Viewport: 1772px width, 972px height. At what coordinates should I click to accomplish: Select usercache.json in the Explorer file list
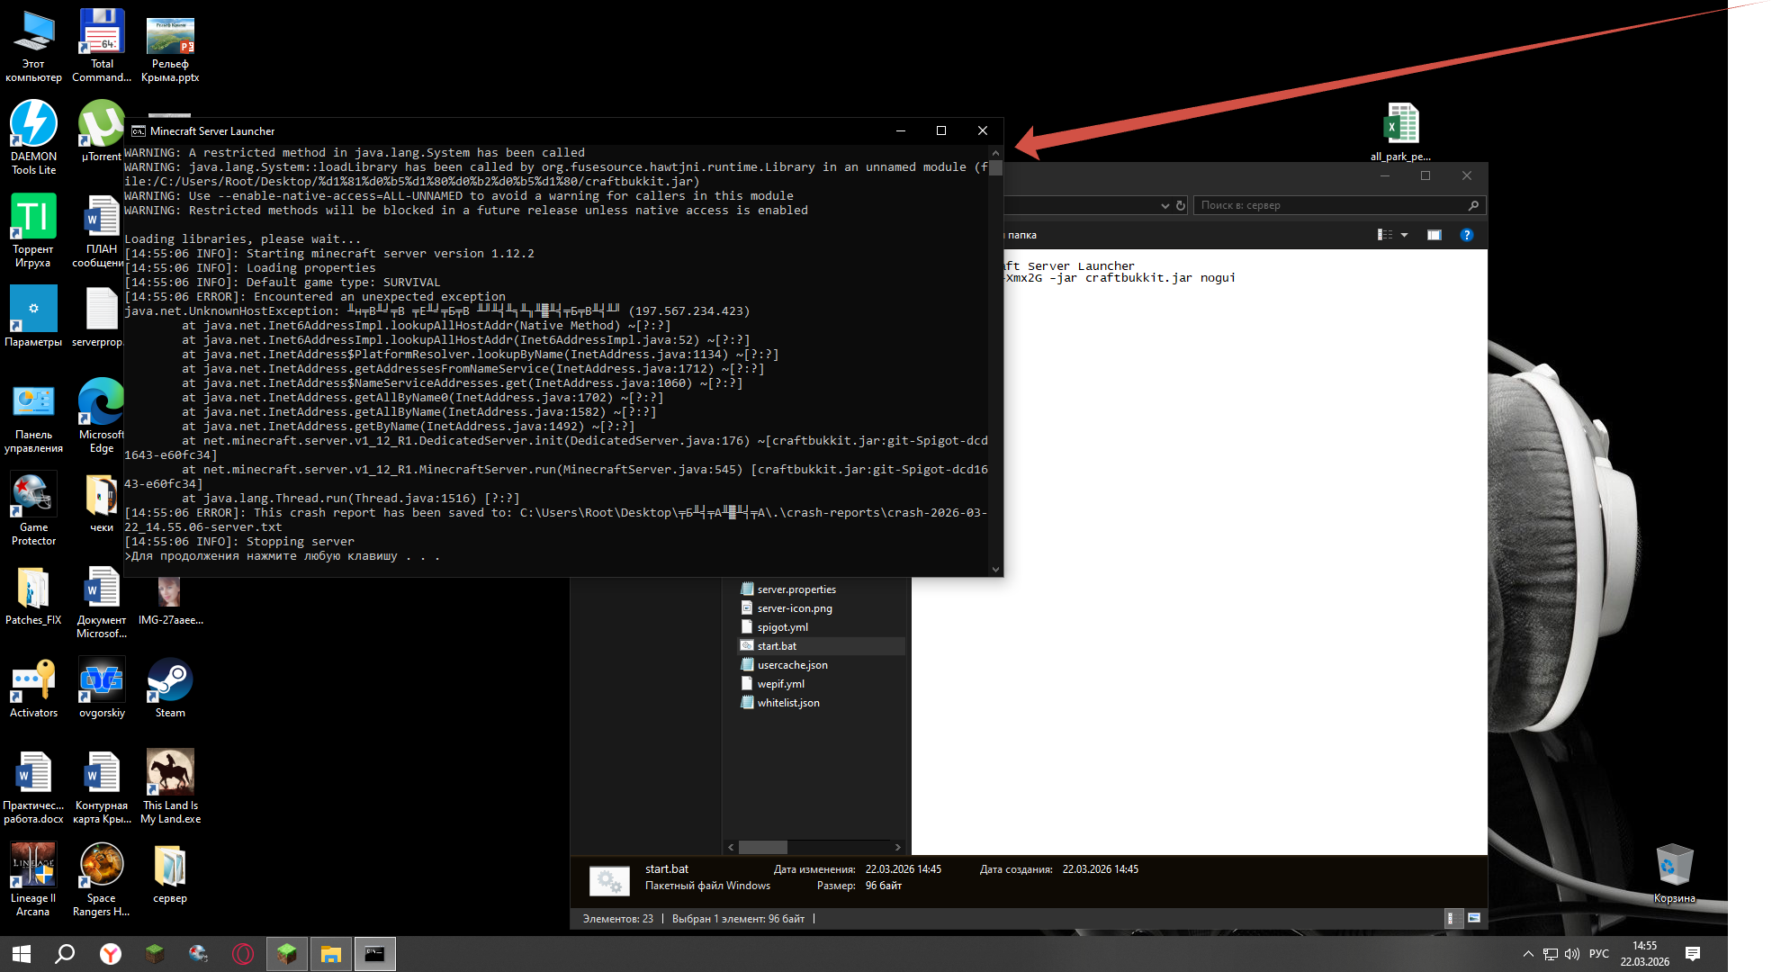coord(792,665)
